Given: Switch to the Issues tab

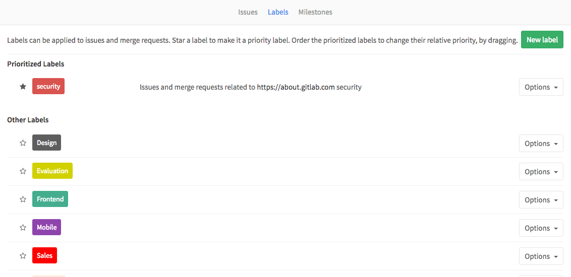Looking at the screenshot, I should pos(248,12).
